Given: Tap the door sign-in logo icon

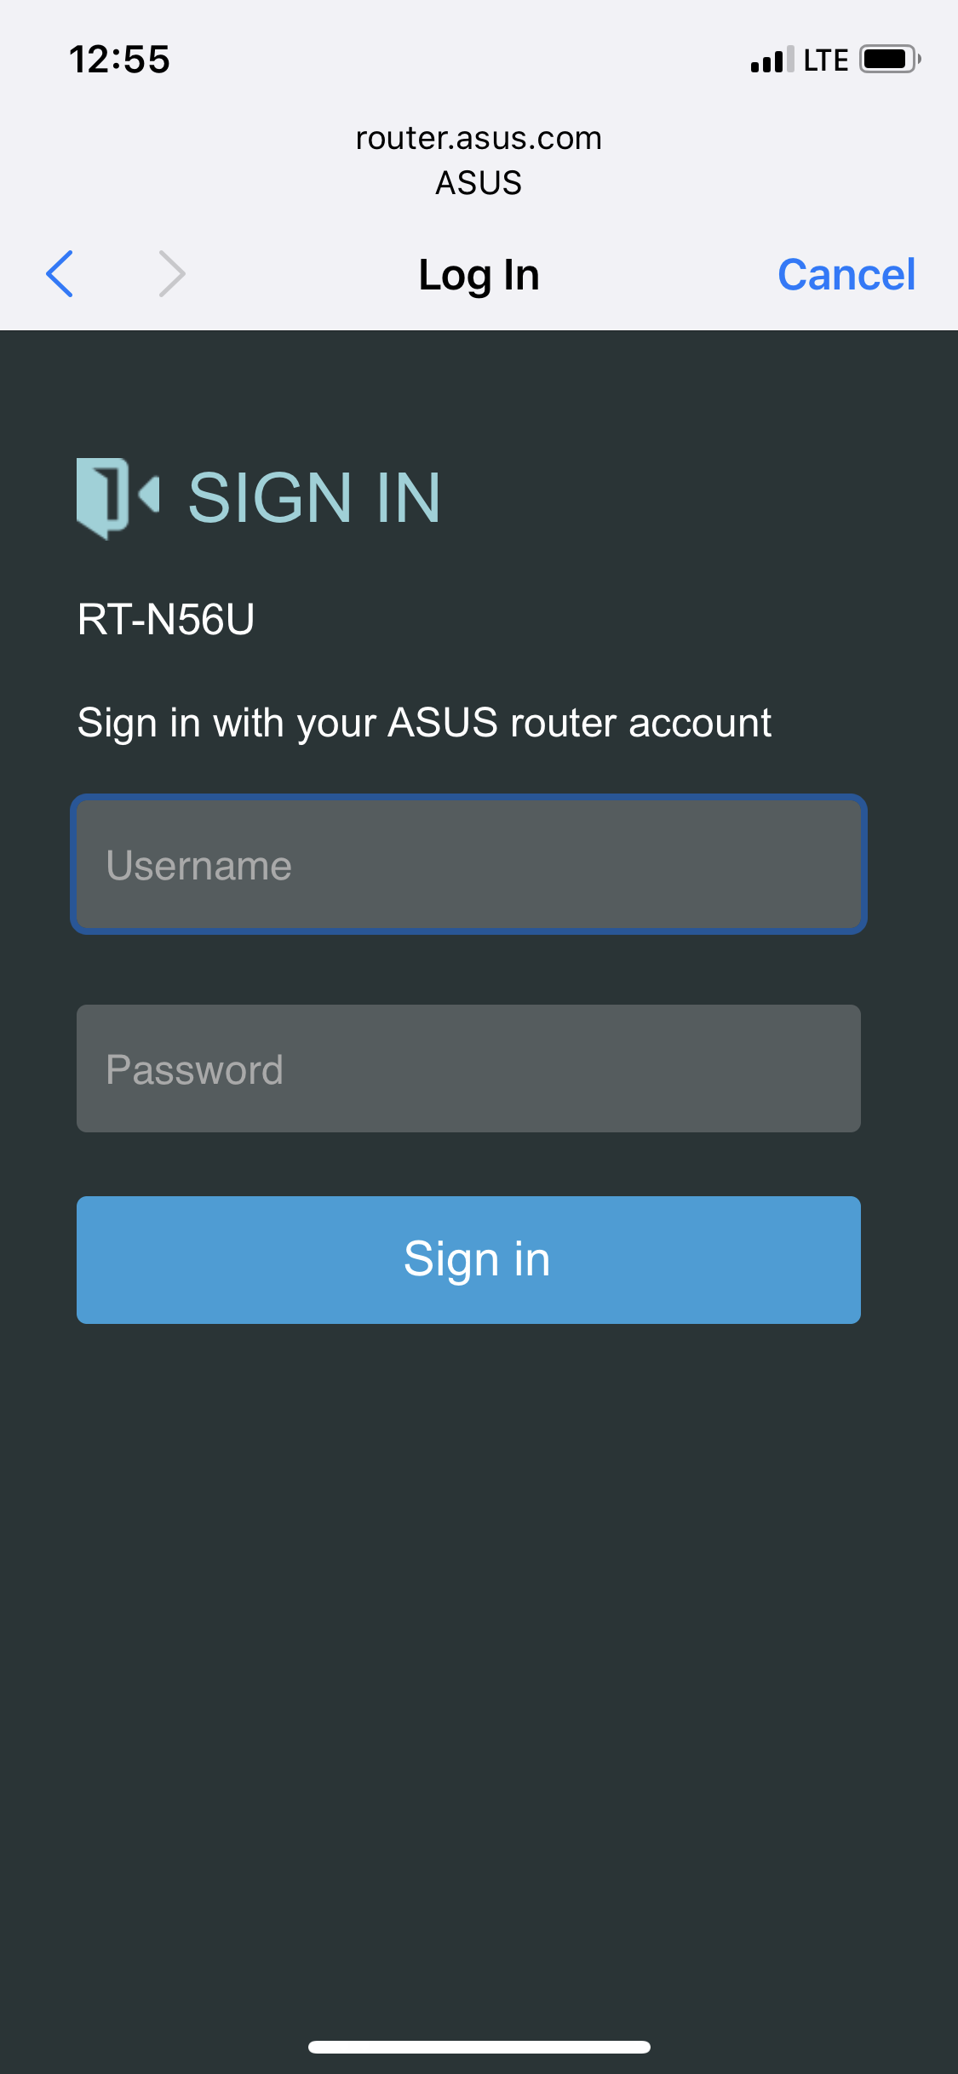Looking at the screenshot, I should point(118,498).
